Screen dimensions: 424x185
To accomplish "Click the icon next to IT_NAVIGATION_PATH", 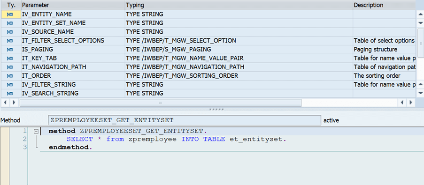I will [10, 67].
